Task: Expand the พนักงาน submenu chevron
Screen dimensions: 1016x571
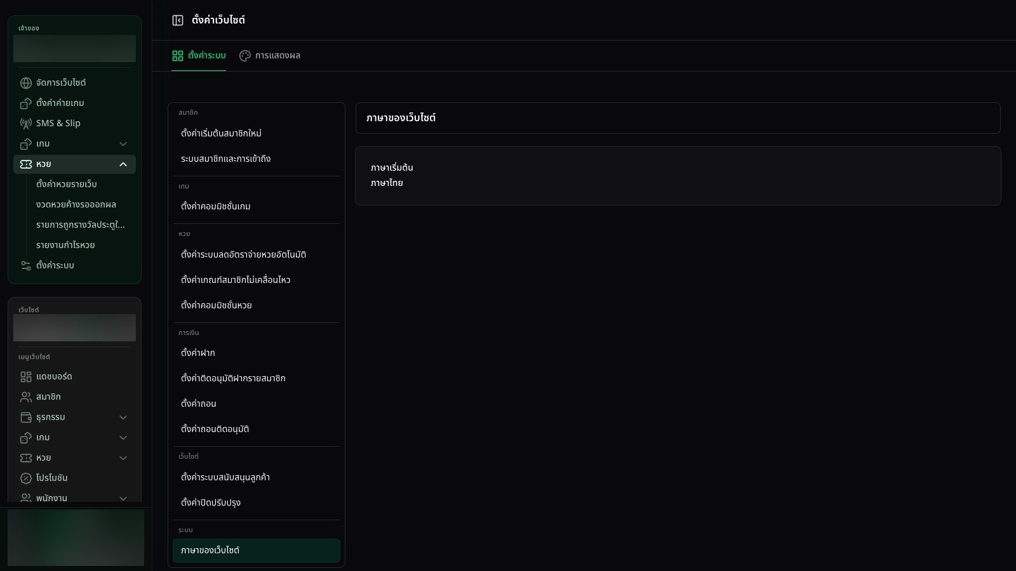Action: 123,499
